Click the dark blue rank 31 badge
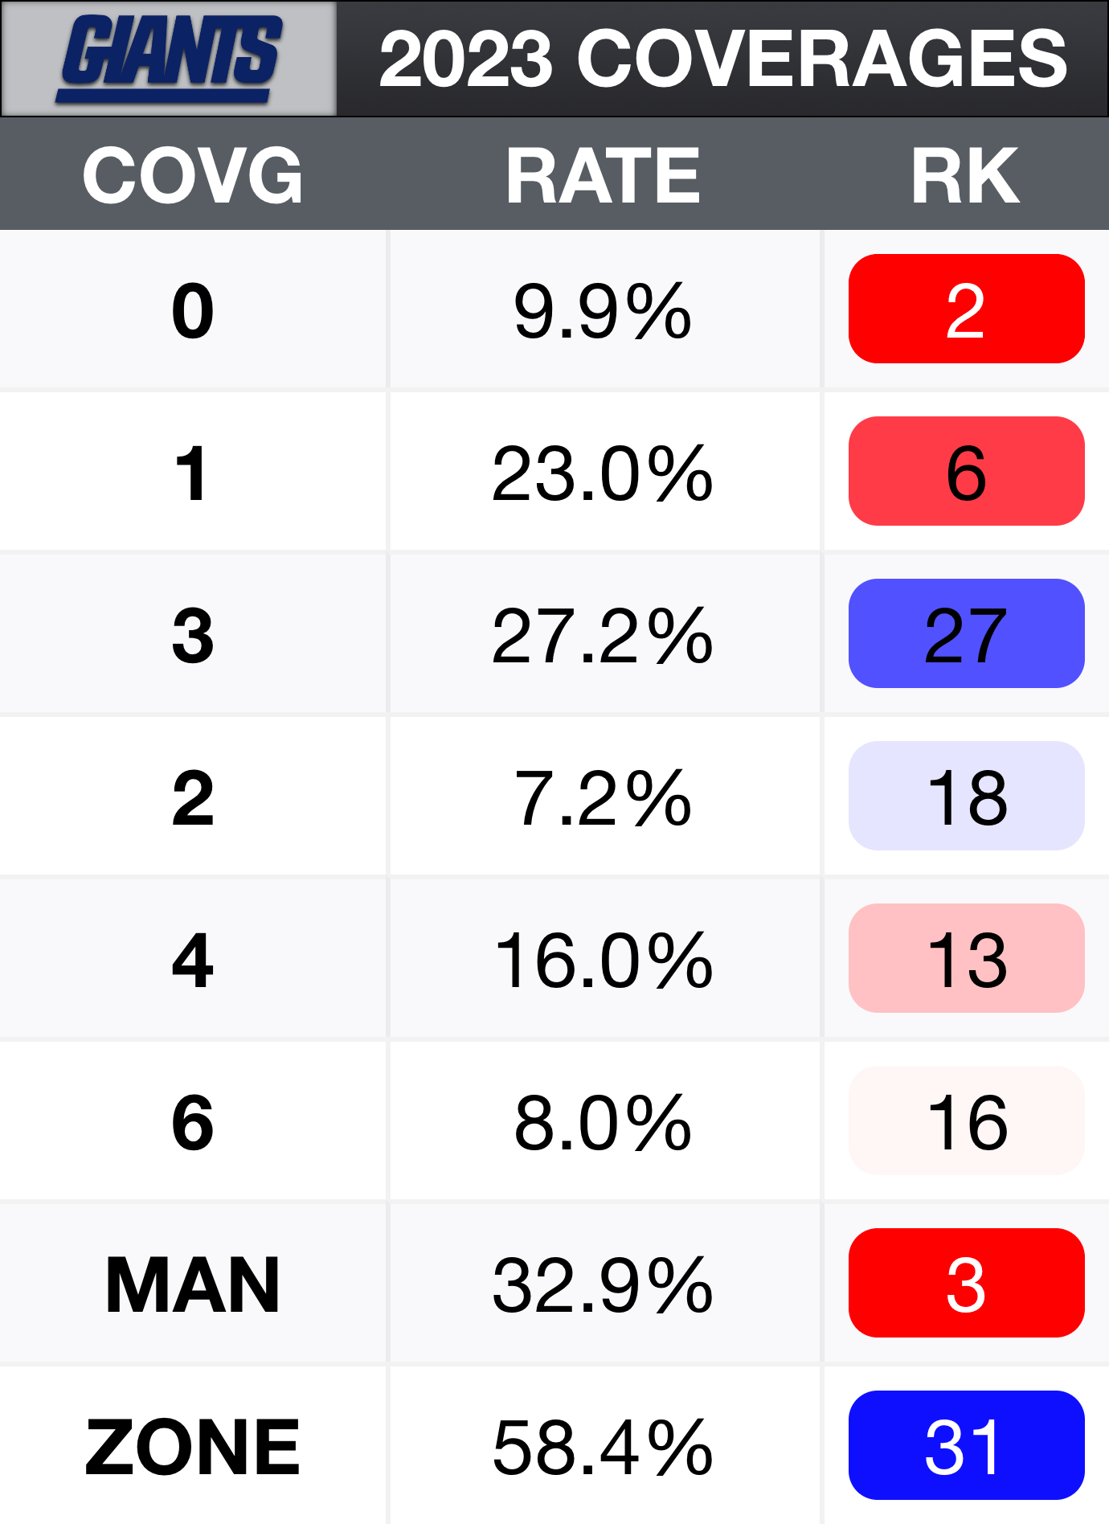This screenshot has height=1524, width=1109. [966, 1446]
